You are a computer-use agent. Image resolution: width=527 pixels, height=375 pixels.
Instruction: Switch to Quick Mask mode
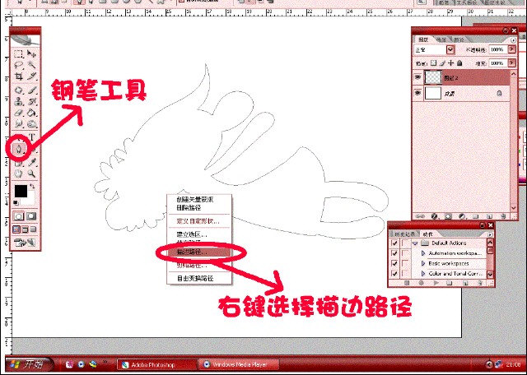point(31,215)
